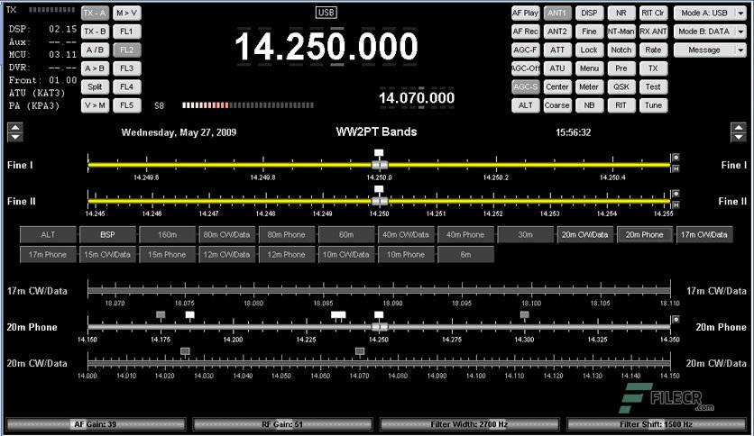This screenshot has height=436, width=754.
Task: Click the Center button
Action: tap(557, 86)
